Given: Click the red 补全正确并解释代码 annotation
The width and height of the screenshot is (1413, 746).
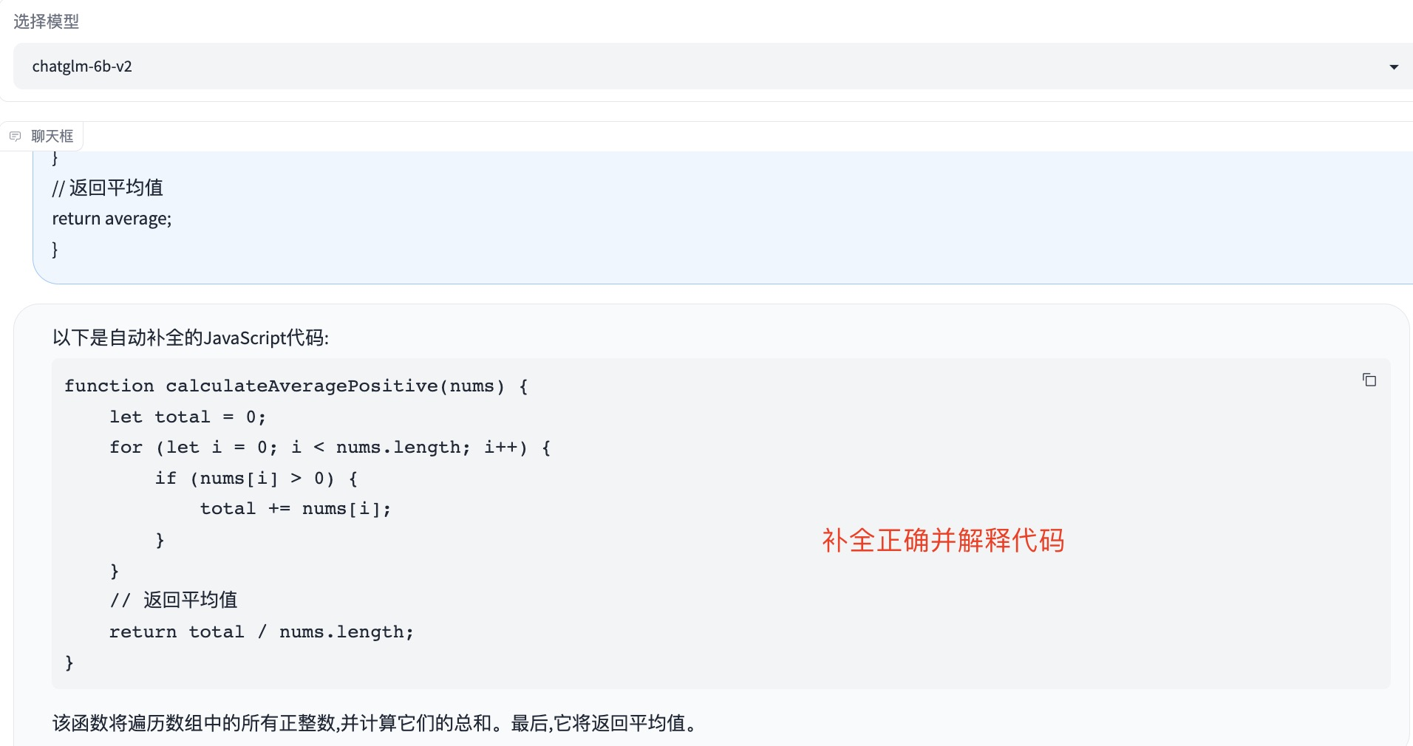Looking at the screenshot, I should coord(943,541).
